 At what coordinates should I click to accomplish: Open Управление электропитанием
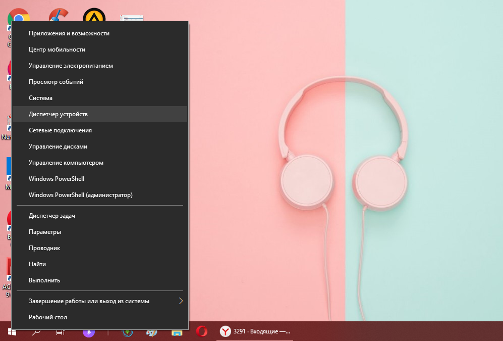point(100,66)
